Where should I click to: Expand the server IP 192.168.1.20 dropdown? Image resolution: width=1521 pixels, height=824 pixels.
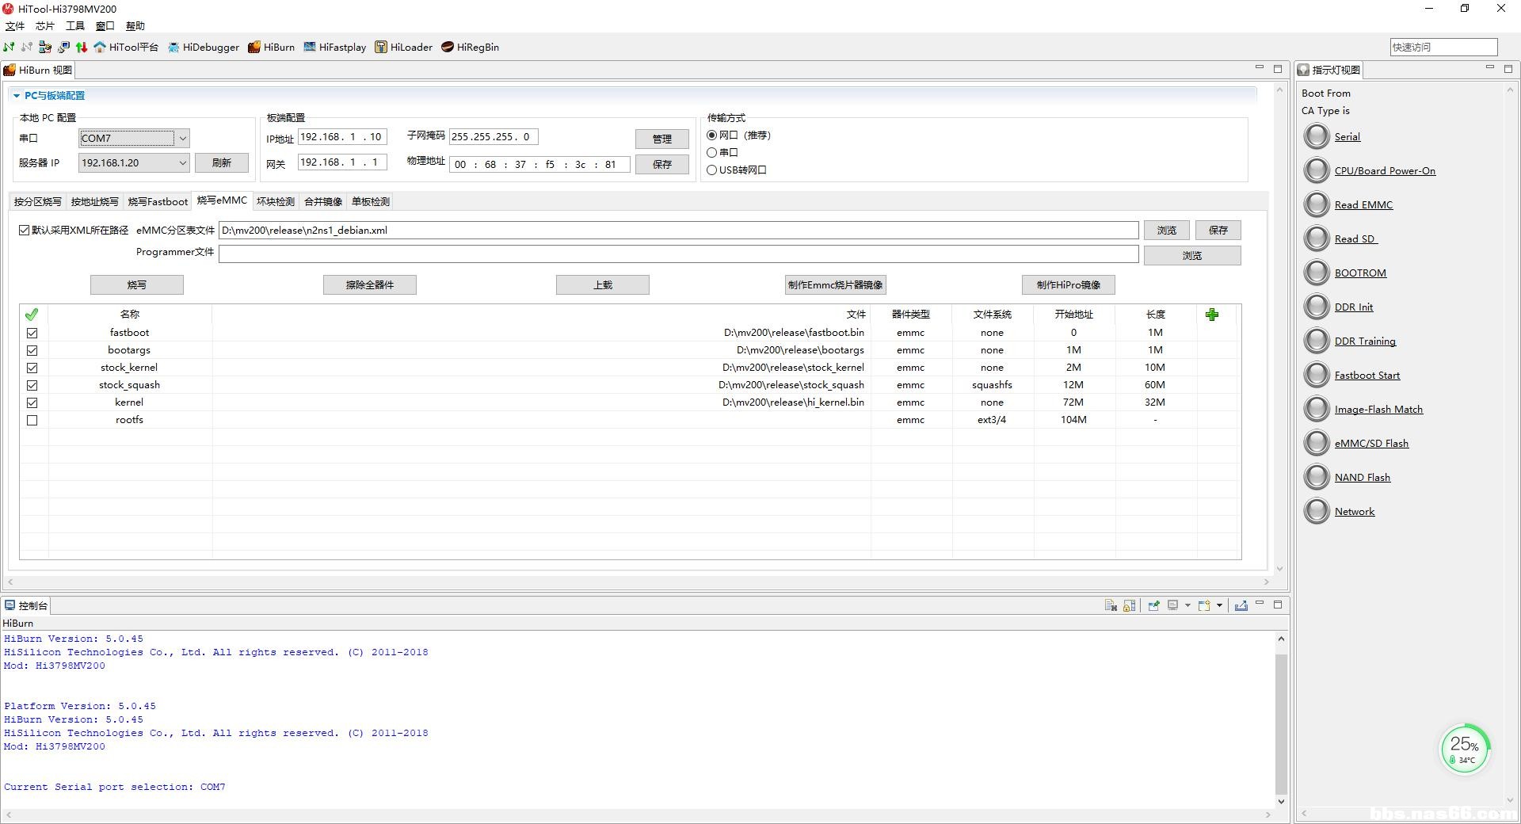click(x=182, y=163)
